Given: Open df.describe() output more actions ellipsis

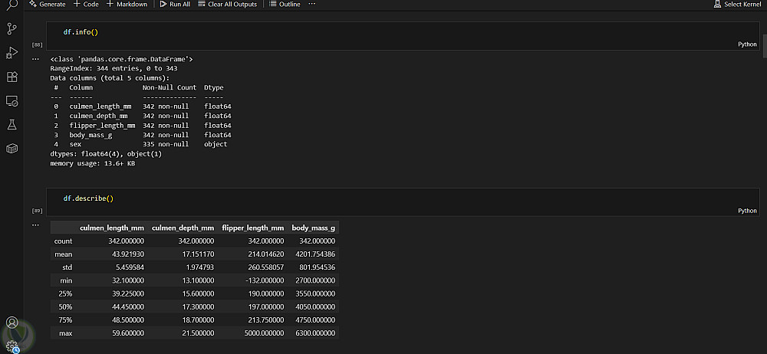Looking at the screenshot, I should click(35, 225).
